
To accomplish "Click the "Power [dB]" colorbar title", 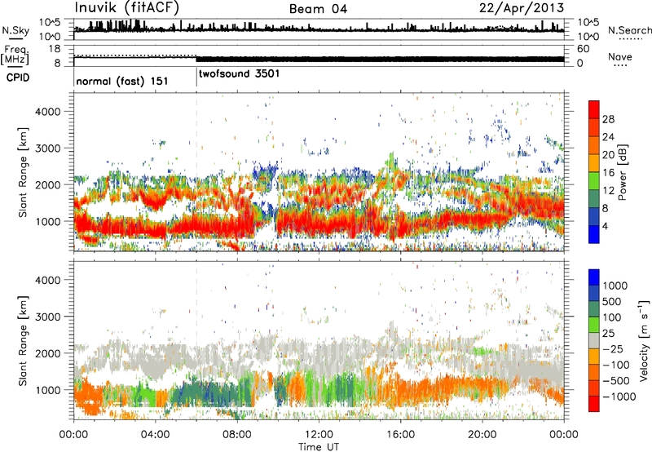I will [x=622, y=172].
